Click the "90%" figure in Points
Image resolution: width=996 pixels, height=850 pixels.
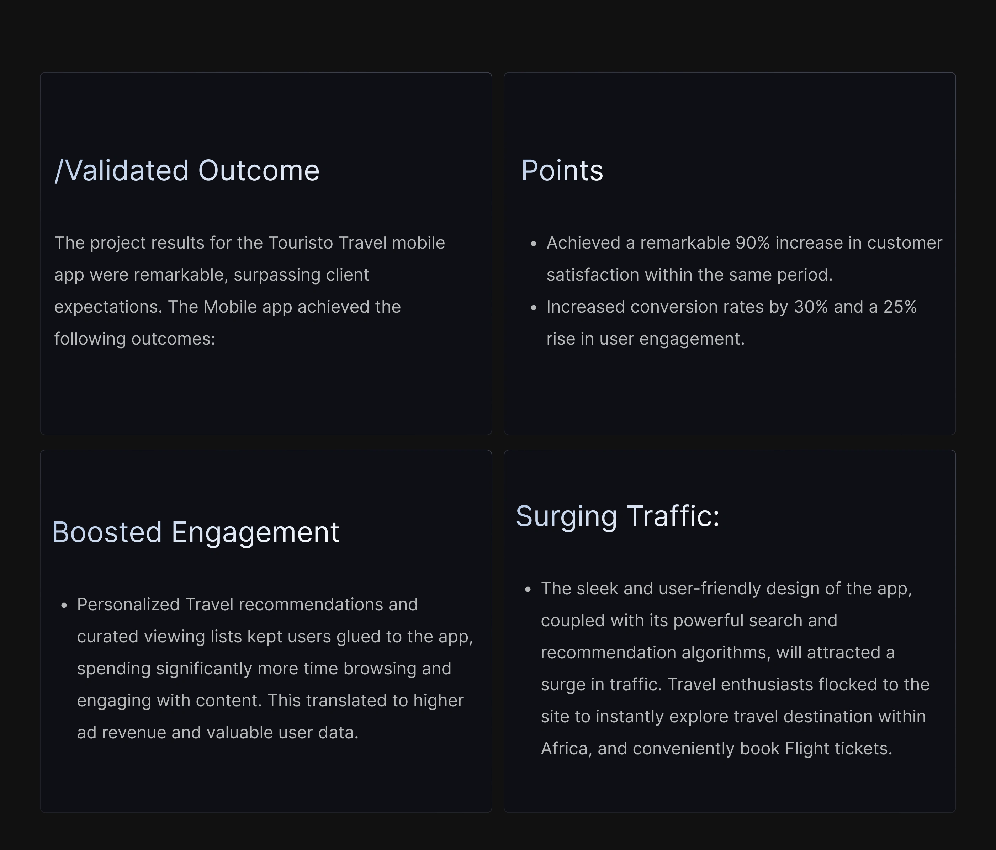click(752, 243)
